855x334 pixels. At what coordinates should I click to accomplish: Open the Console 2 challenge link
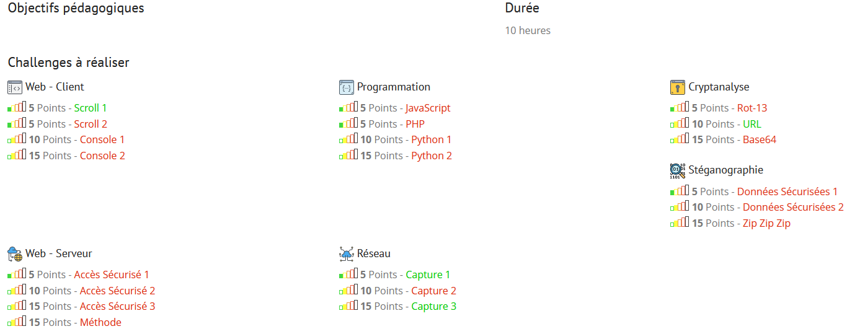[102, 156]
